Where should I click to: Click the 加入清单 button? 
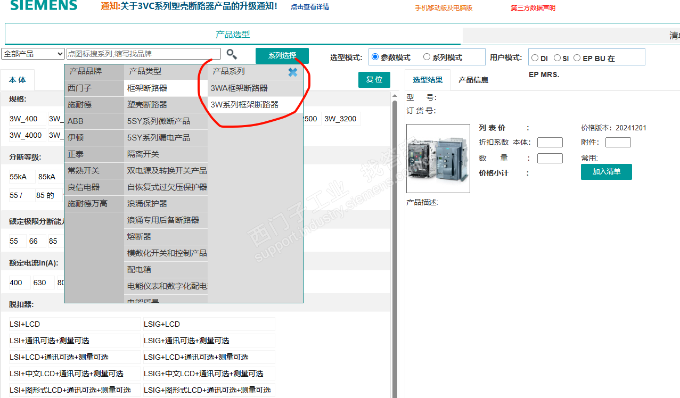click(x=607, y=172)
